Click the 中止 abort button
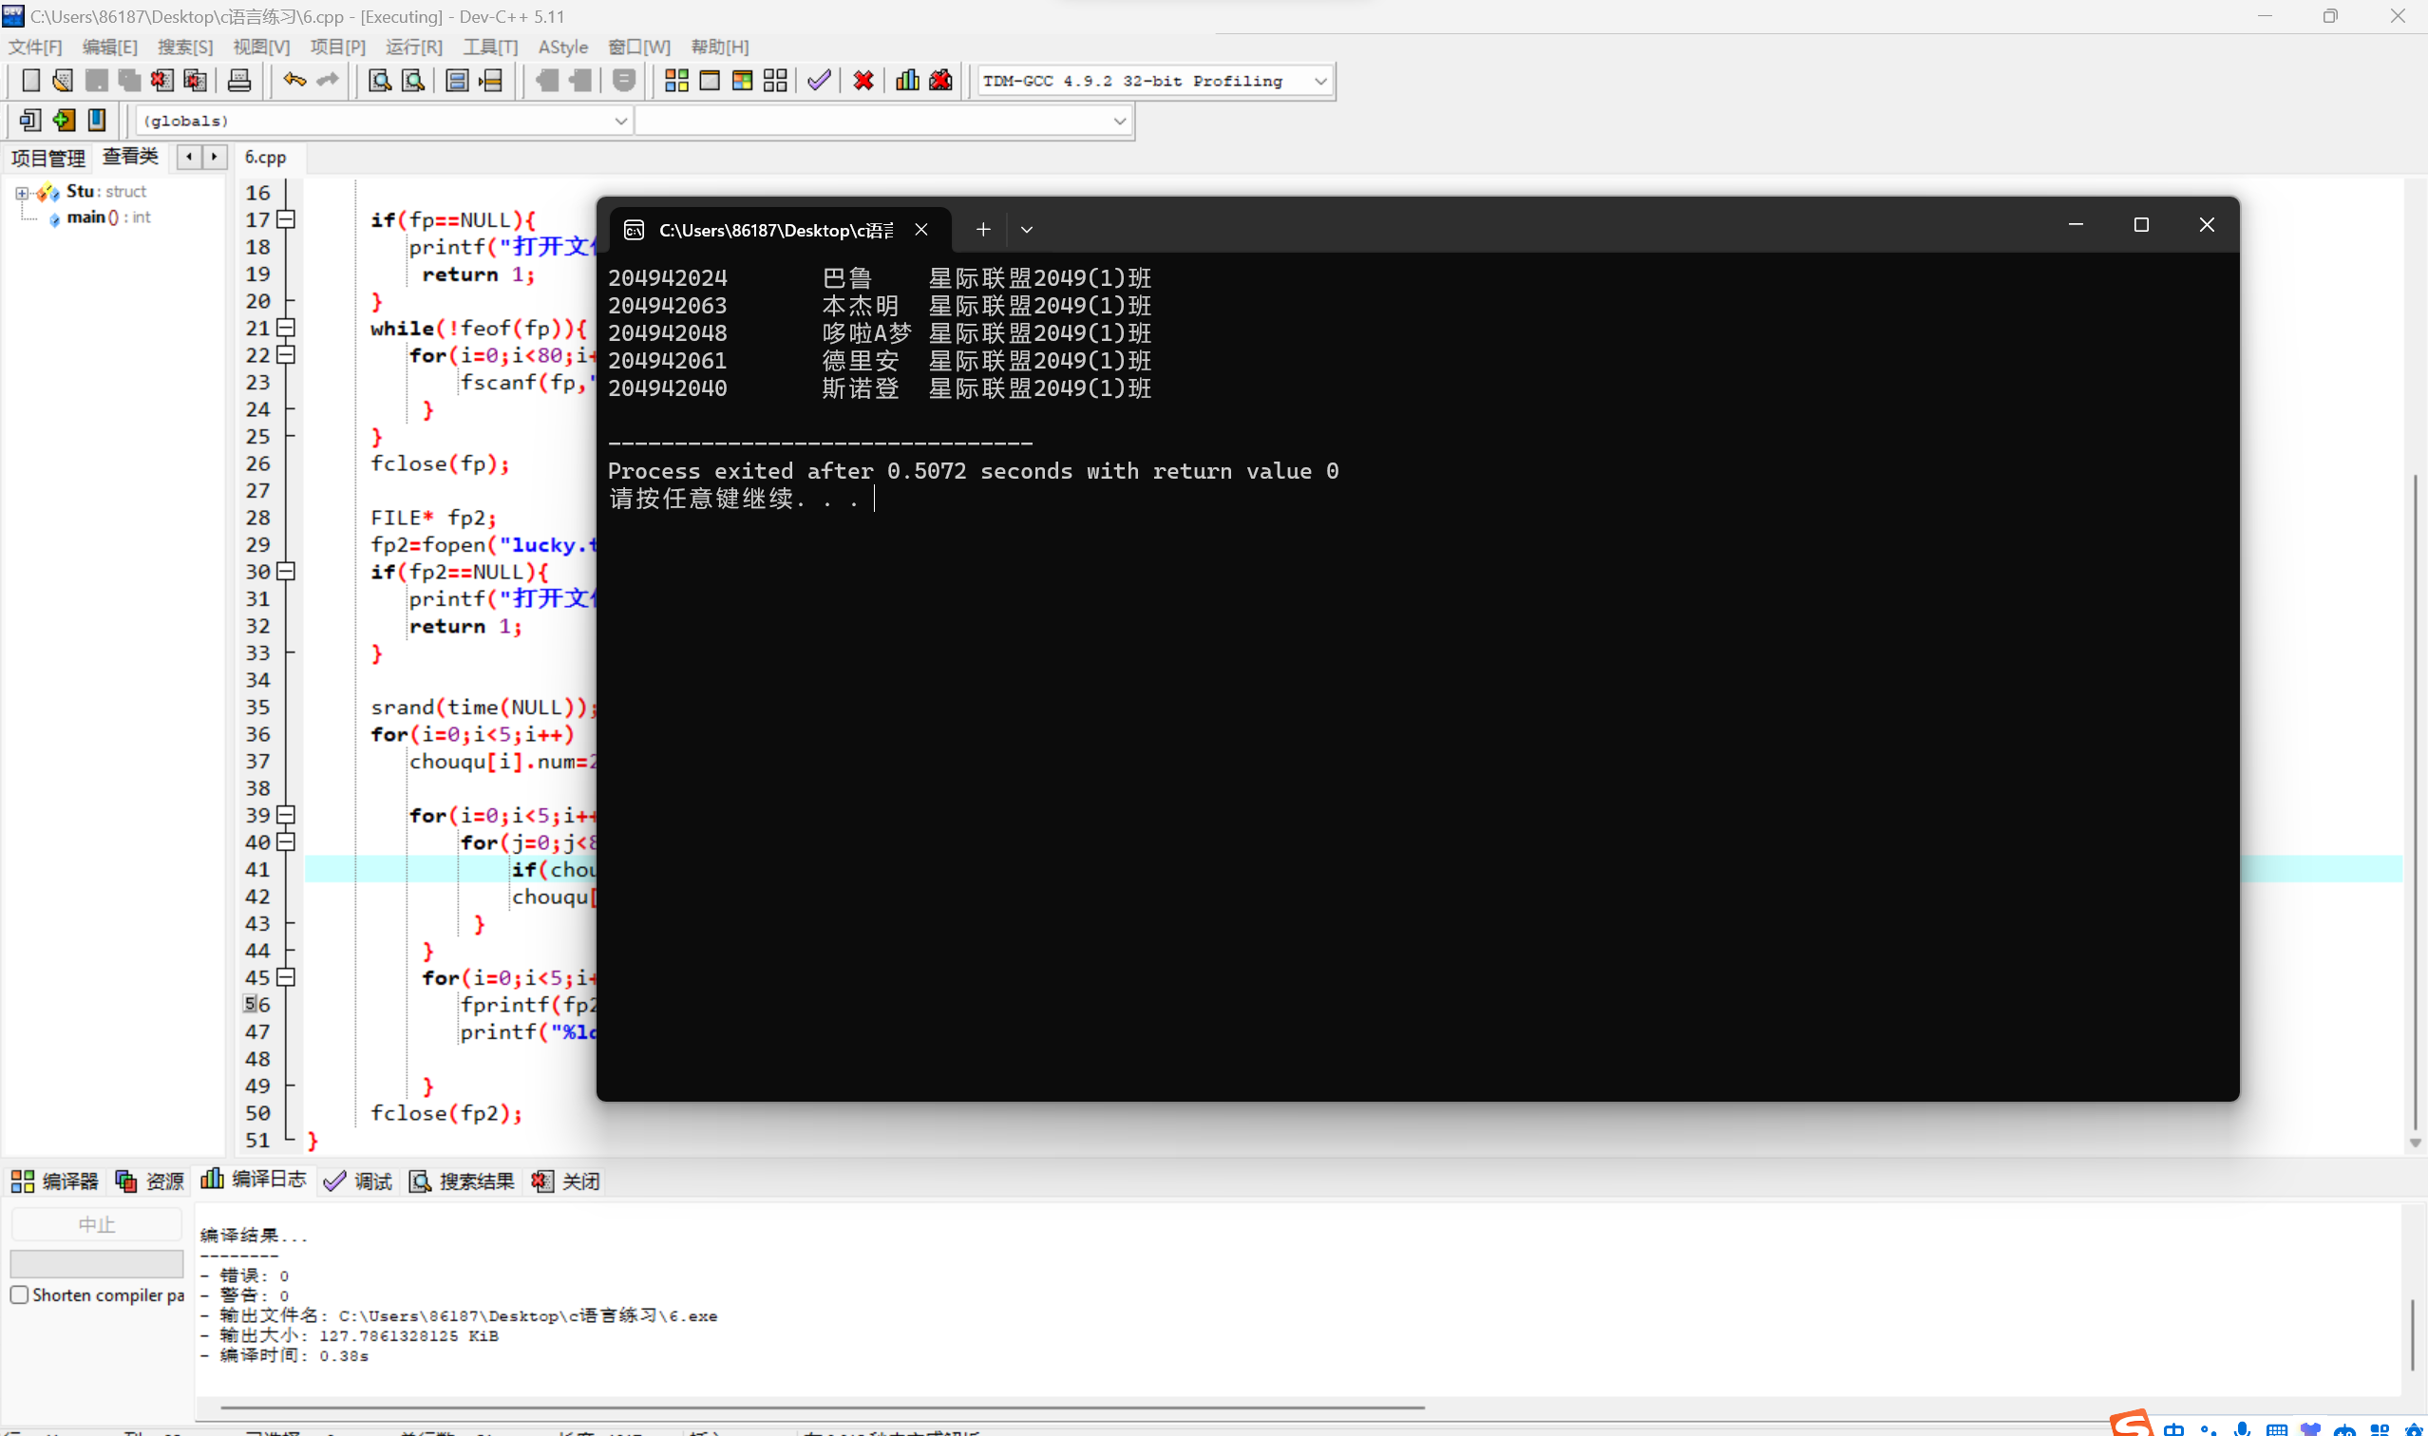 coord(96,1224)
